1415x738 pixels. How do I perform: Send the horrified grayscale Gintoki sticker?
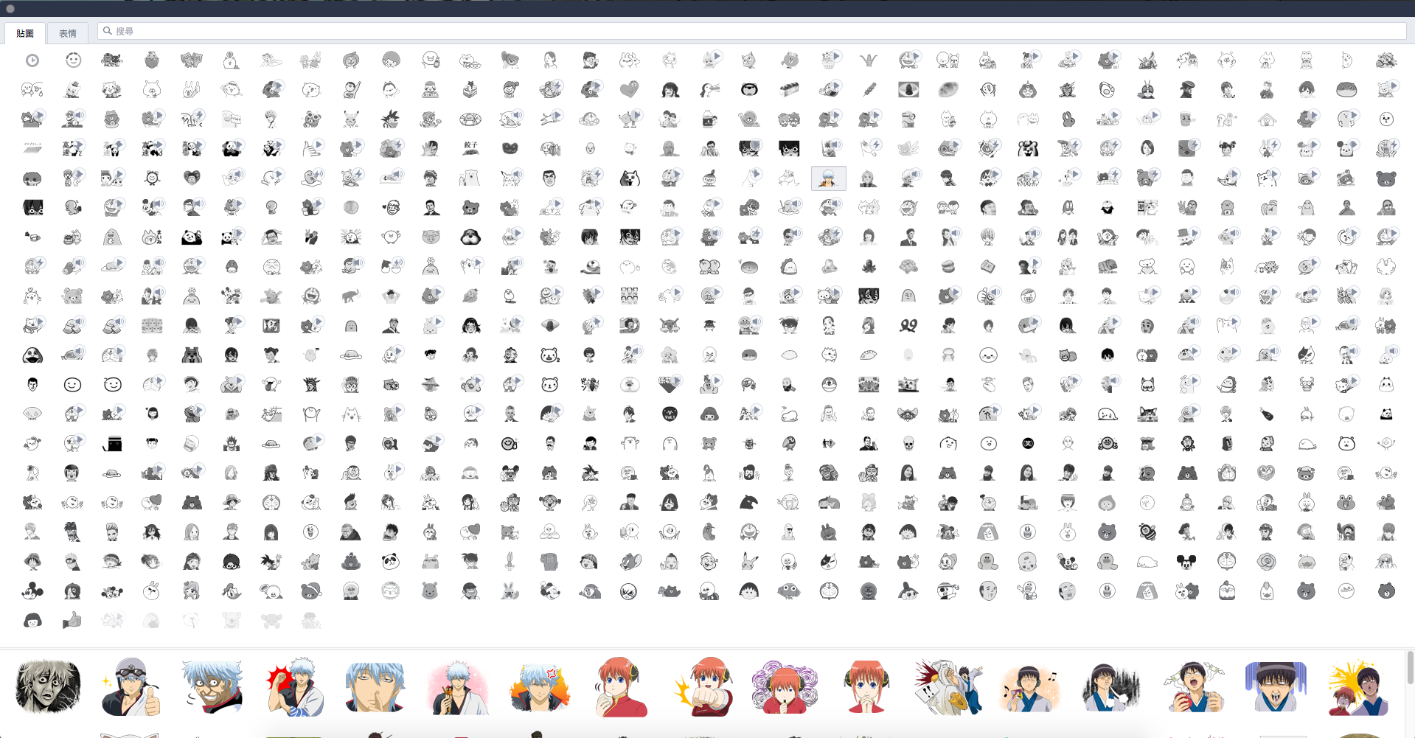coord(49,687)
